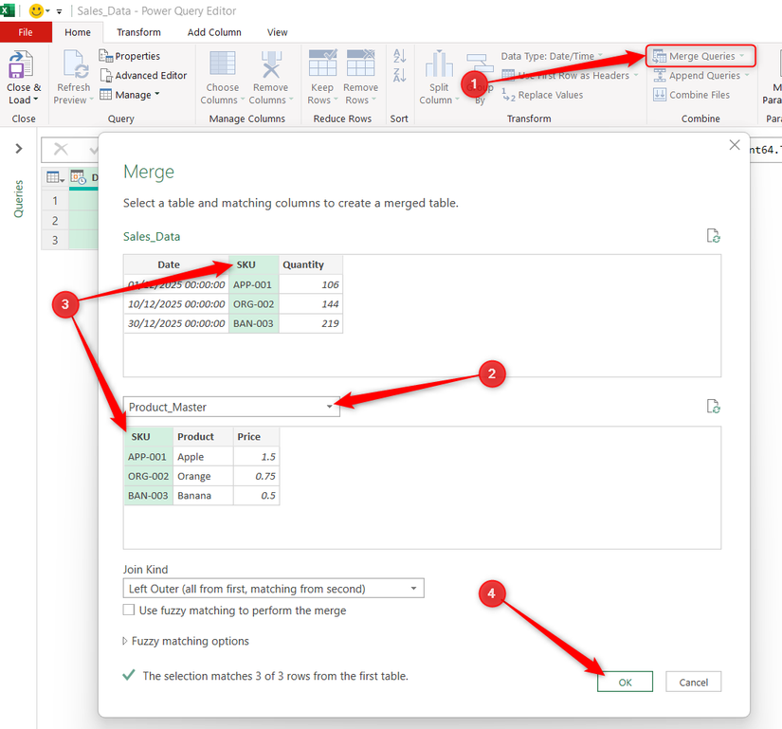
Task: Click the Keep Rows icon
Action: 322,66
